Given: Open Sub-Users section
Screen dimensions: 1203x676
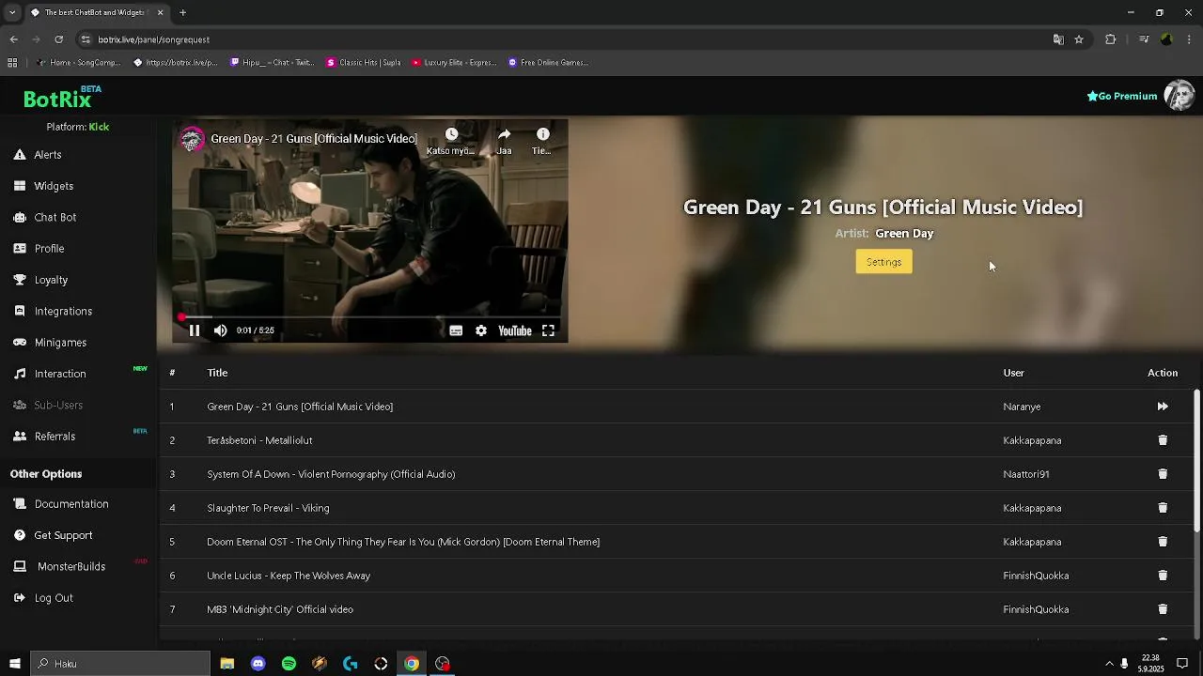Looking at the screenshot, I should pyautogui.click(x=58, y=405).
